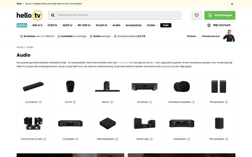252x157 pixels.
Task: Open the Winkels link
Action: coord(191,36)
